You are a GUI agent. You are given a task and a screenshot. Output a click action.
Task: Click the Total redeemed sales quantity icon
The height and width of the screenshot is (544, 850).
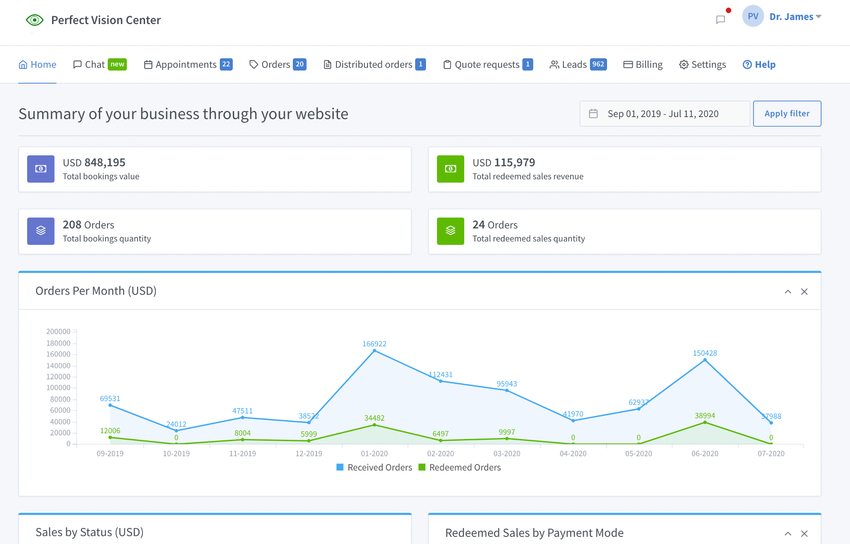[x=450, y=231]
